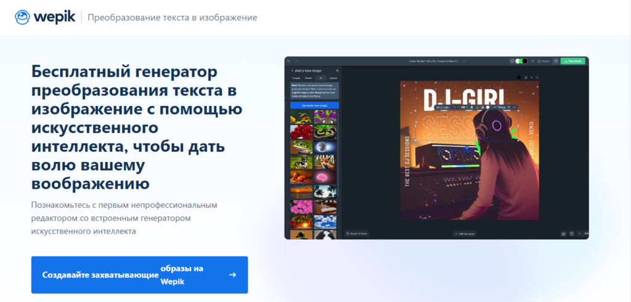Viewport: 631px width, 302px height.
Task: Select the fox thumbnail
Action: tap(325, 162)
